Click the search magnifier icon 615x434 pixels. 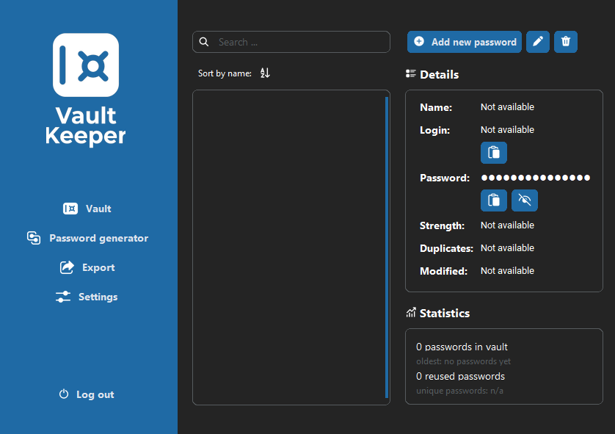pos(204,42)
